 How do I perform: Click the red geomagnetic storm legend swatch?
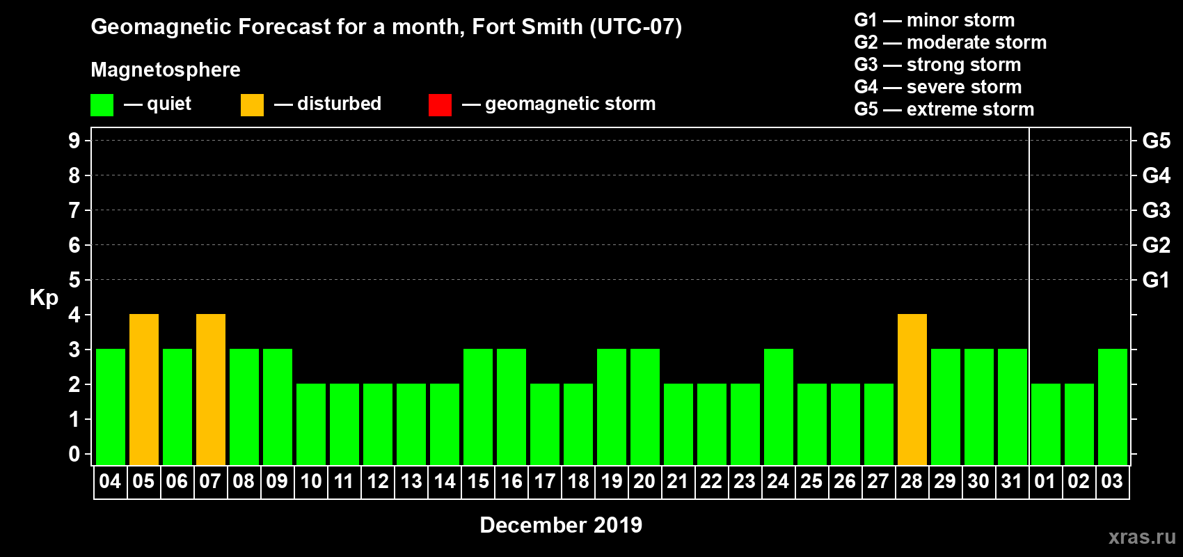440,105
